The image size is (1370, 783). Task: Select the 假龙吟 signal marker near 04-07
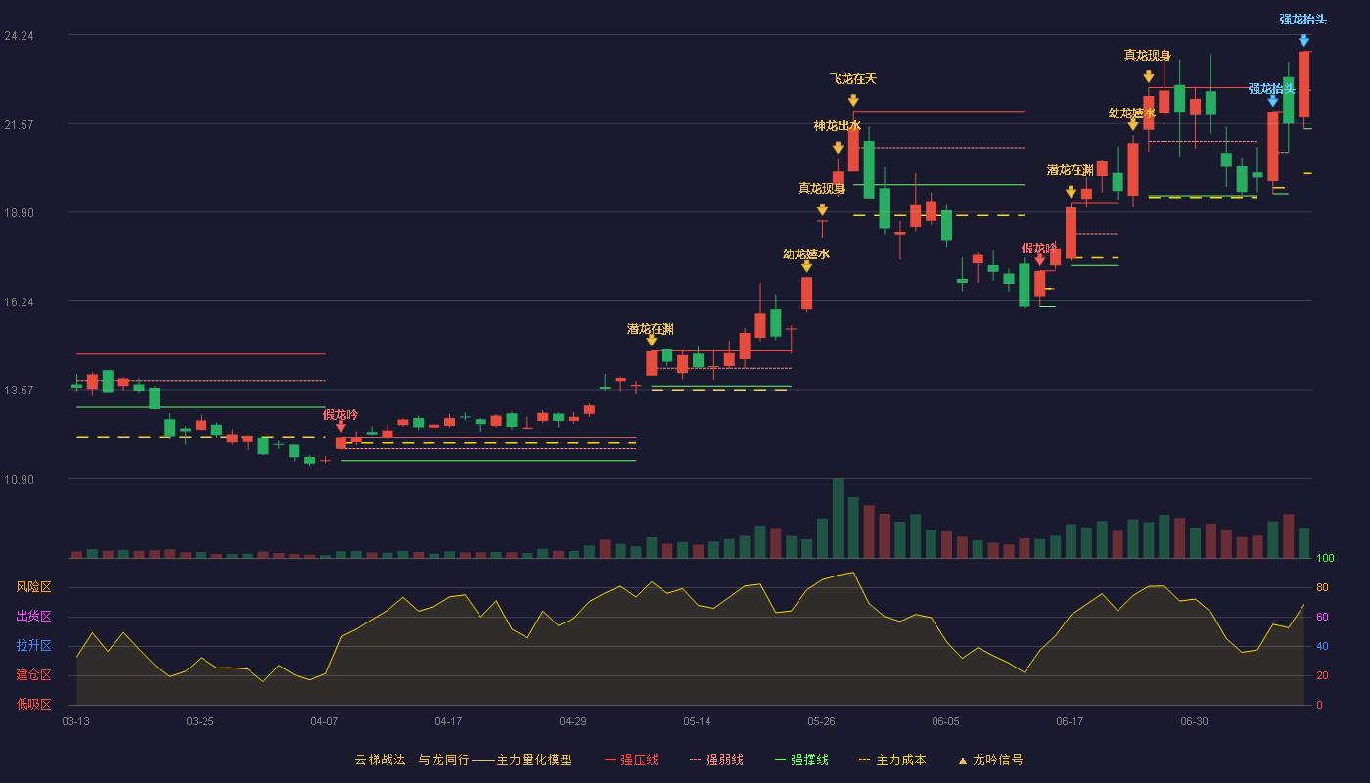(x=341, y=426)
